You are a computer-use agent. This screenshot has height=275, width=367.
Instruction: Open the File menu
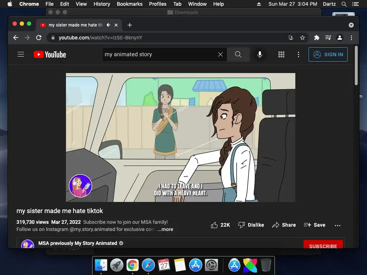[x=49, y=4]
